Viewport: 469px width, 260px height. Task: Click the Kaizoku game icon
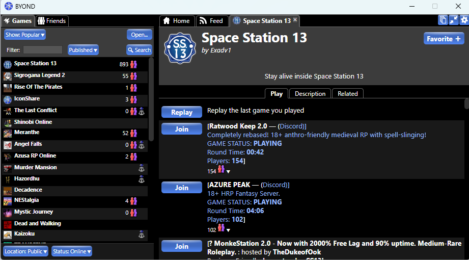tap(8, 235)
